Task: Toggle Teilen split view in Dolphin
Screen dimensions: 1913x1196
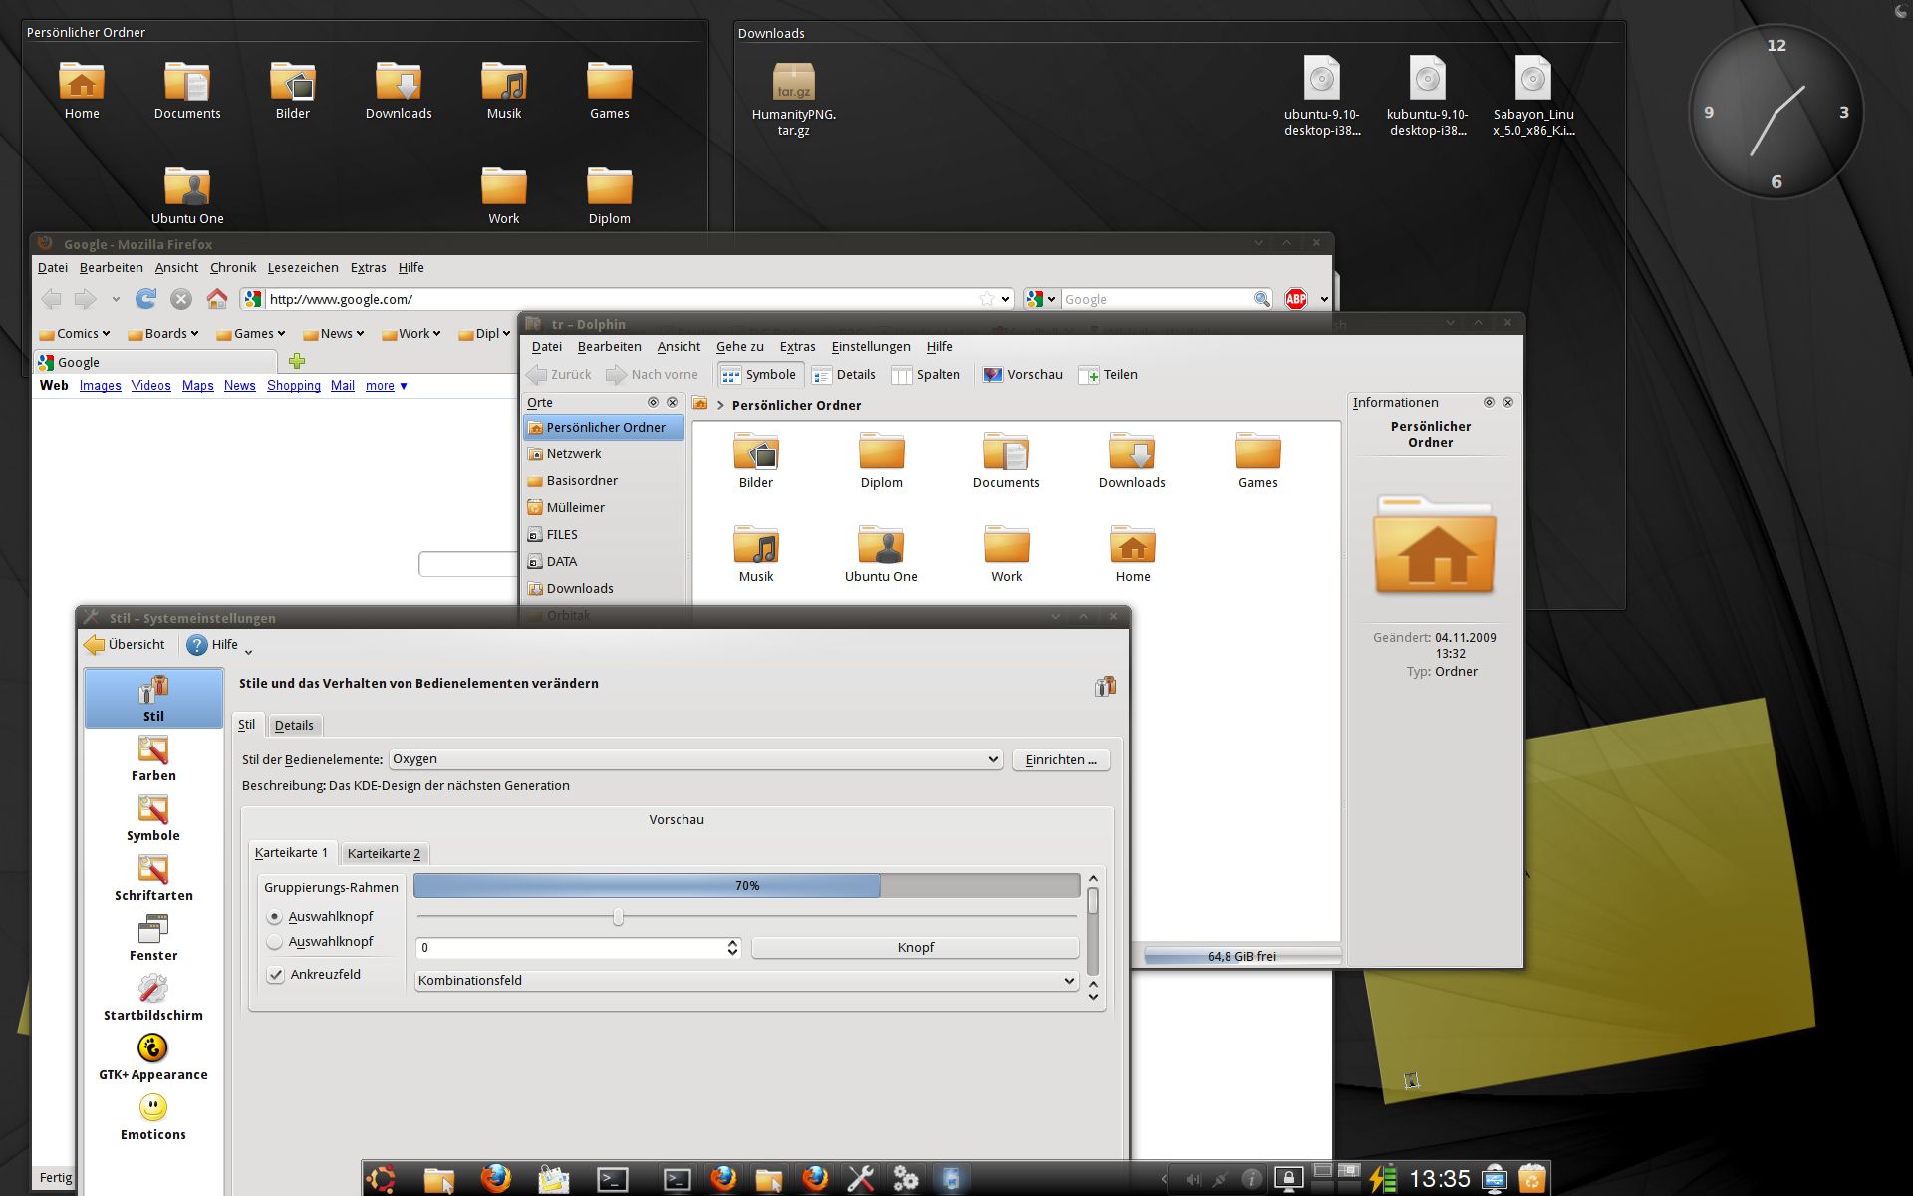Action: coord(1108,375)
